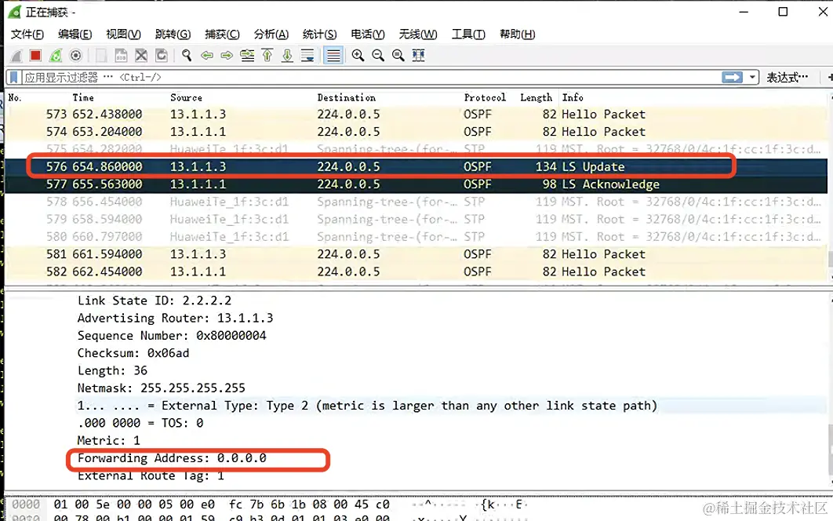Image resolution: width=833 pixels, height=521 pixels.
Task: Select Checksum: 0x06ad line
Action: click(133, 353)
